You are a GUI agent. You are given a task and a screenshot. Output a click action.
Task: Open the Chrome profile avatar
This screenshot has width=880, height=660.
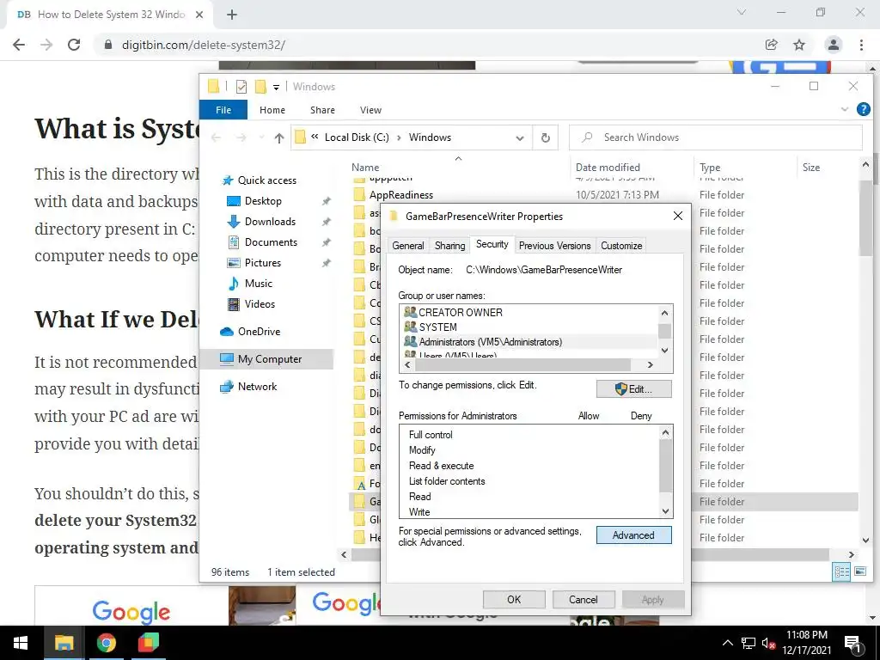[x=834, y=45]
